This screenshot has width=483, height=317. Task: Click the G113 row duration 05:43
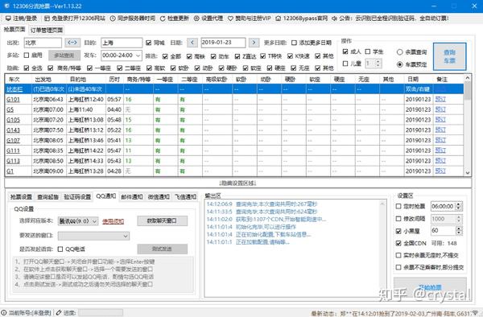pyautogui.click(x=114, y=161)
